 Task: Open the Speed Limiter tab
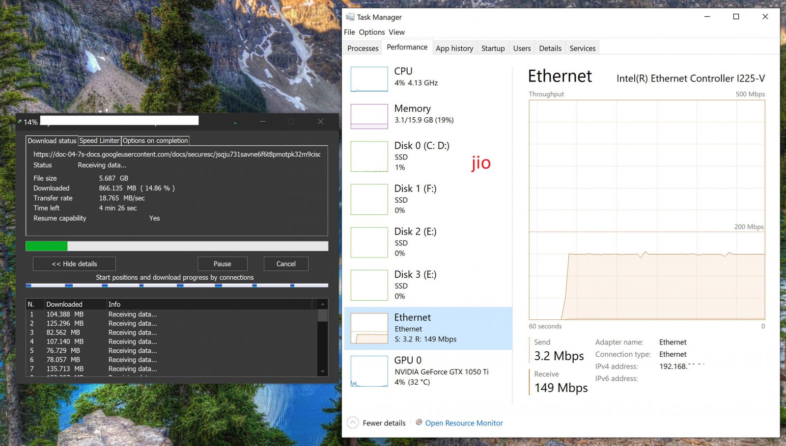coord(99,141)
